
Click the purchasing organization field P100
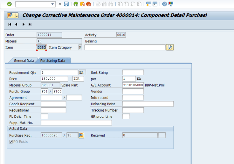[58, 91]
